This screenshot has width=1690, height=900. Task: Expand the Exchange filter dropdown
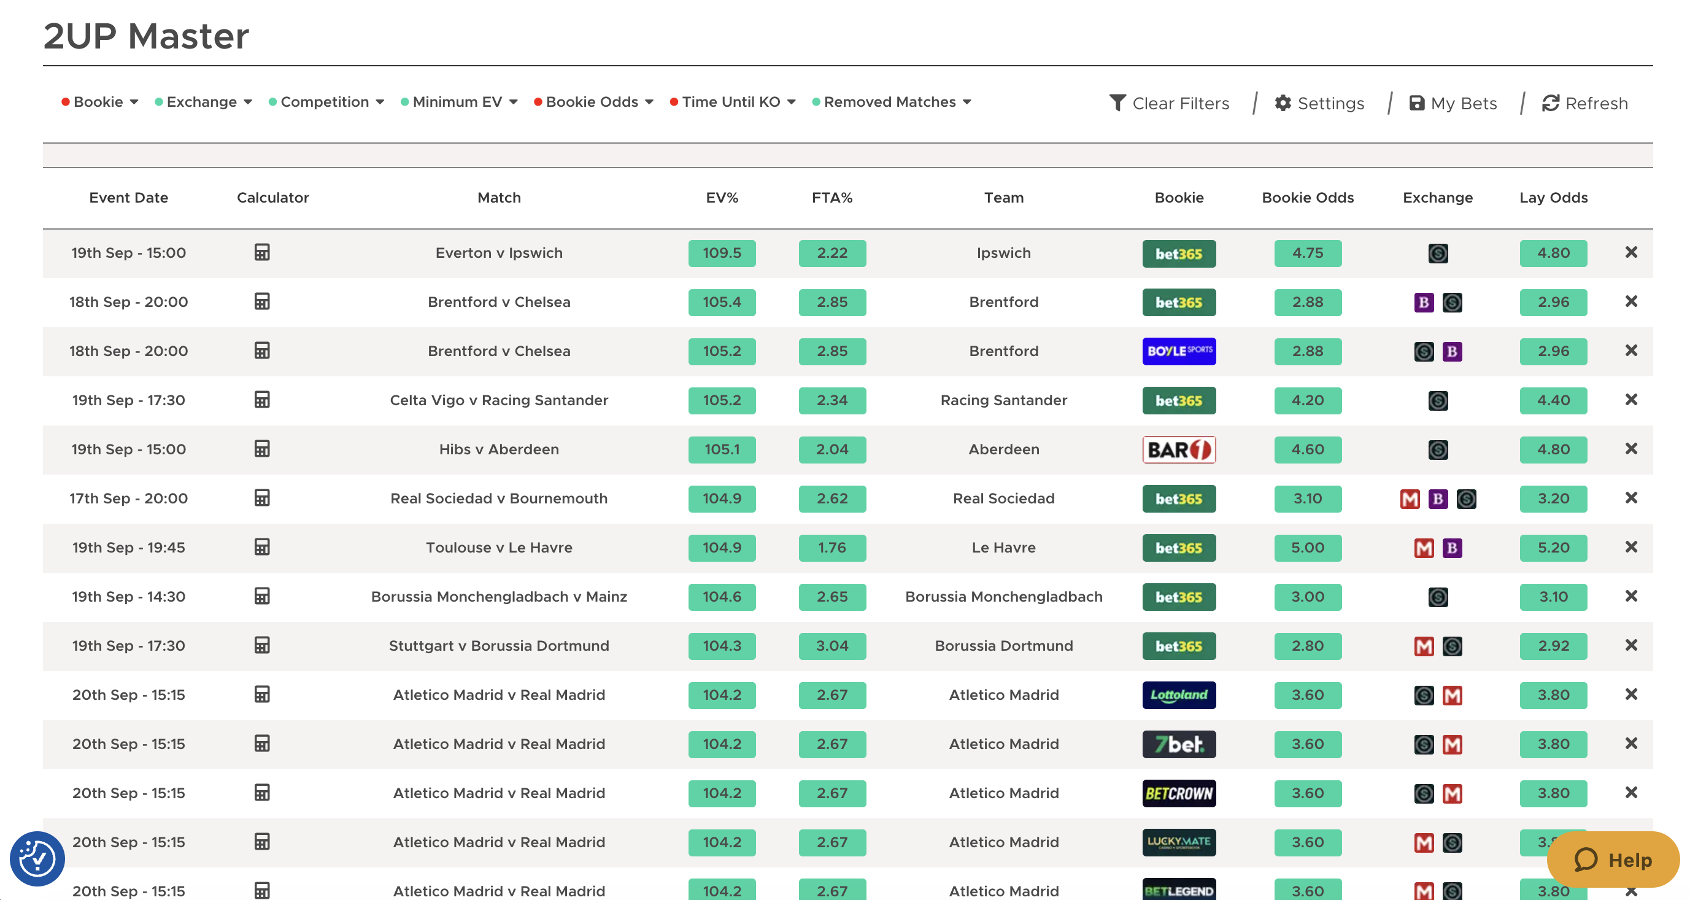pos(203,102)
